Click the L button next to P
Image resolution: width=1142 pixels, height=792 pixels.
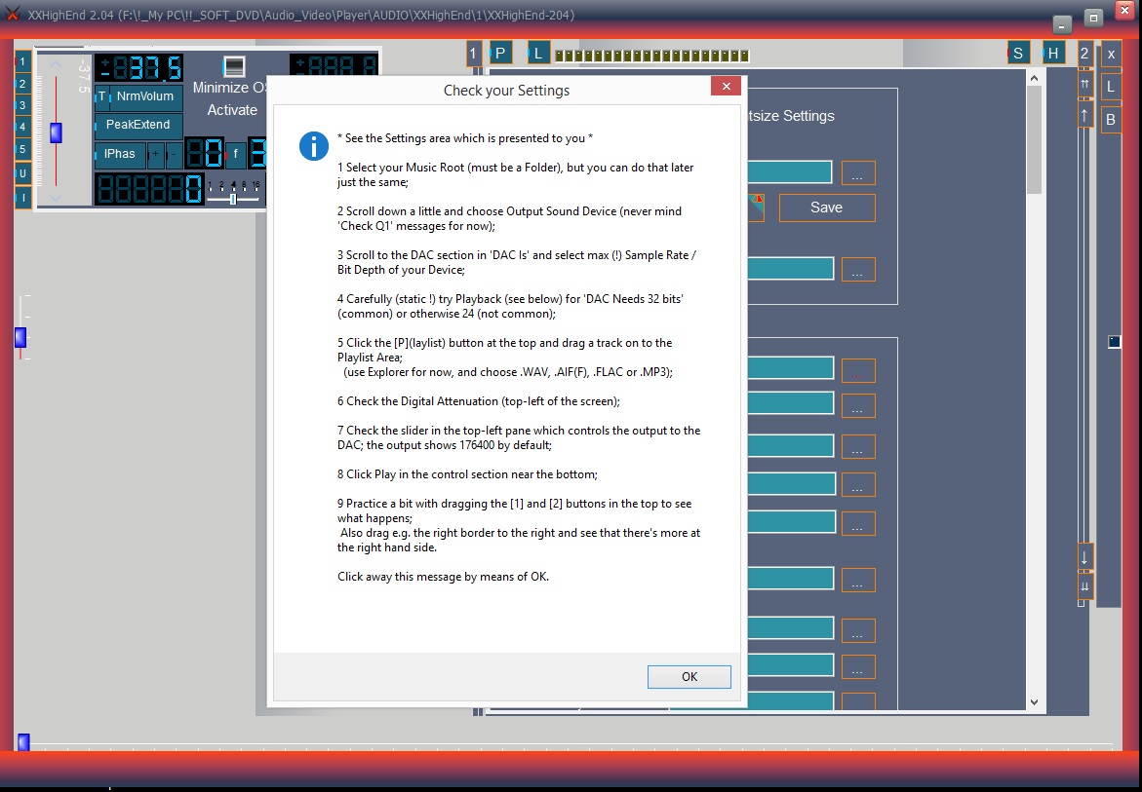538,53
